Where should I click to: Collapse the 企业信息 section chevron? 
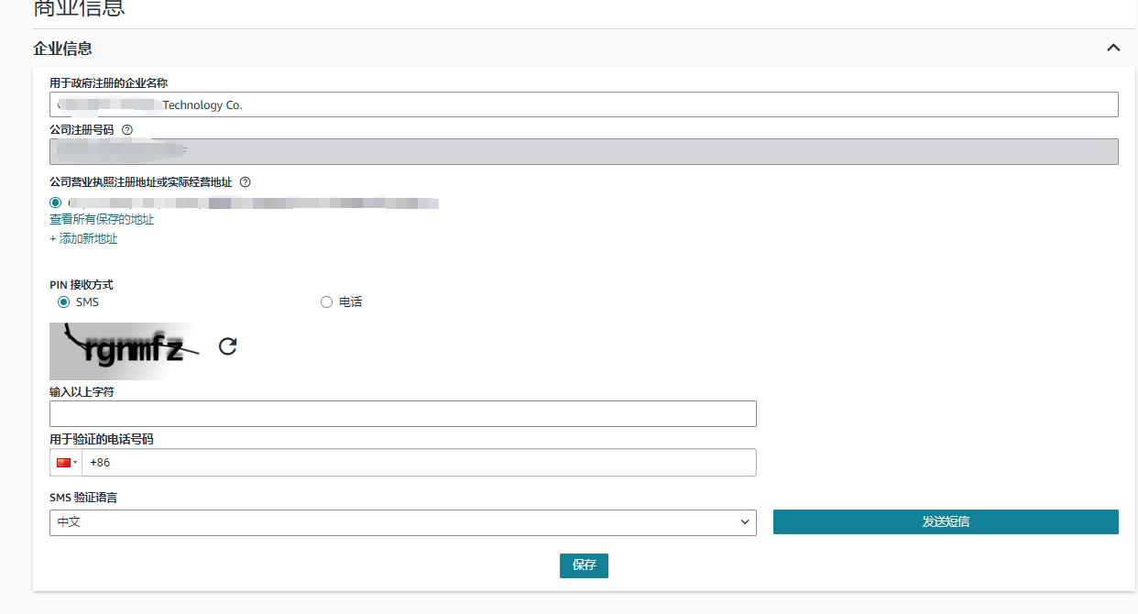pos(1113,48)
